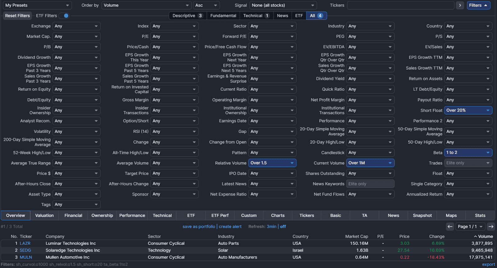
Task: Open the Order by Volume dropdown
Action: (146, 5)
